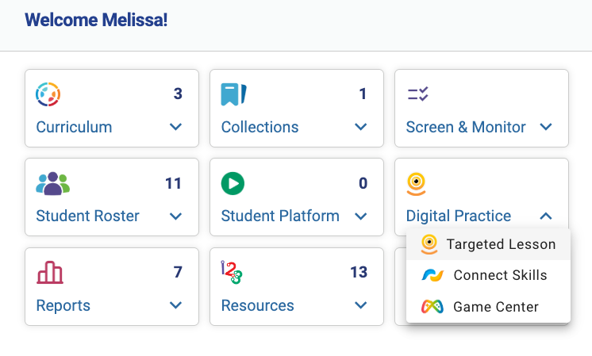Expand the Resources card chevron
This screenshot has height=356, width=592.
pyautogui.click(x=360, y=305)
